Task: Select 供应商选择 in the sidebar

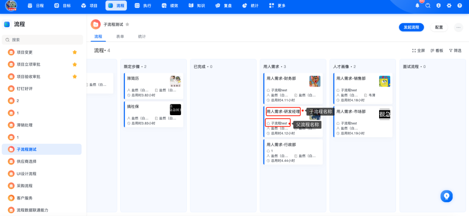Action: pos(42,161)
